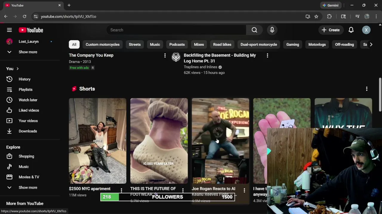The height and width of the screenshot is (214, 382).
Task: Filter by Music chip
Action: tap(155, 45)
